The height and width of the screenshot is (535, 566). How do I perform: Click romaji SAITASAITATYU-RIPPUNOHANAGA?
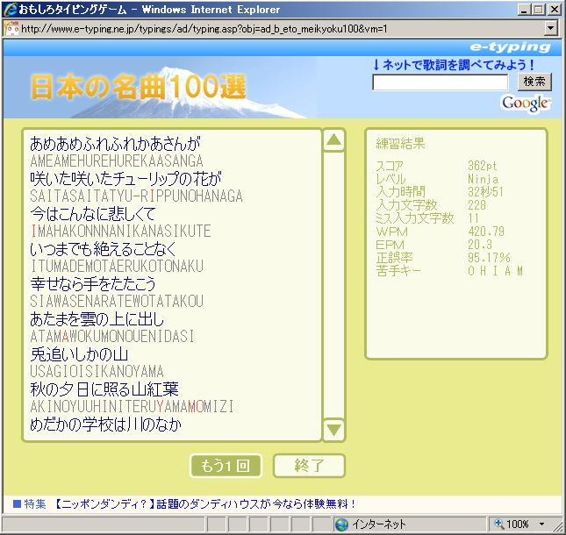pos(136,196)
